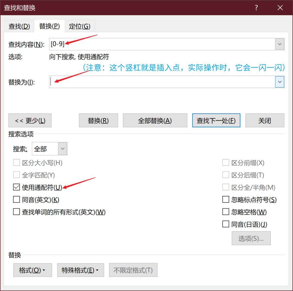Screen dimensions: 293x291
Task: Enable the 同音(英文)(K) checkbox
Action: tap(17, 199)
